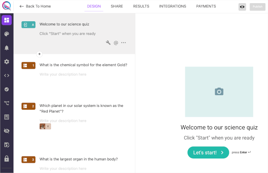Toggle form preview with the eye button
The image size is (268, 173).
click(x=242, y=7)
